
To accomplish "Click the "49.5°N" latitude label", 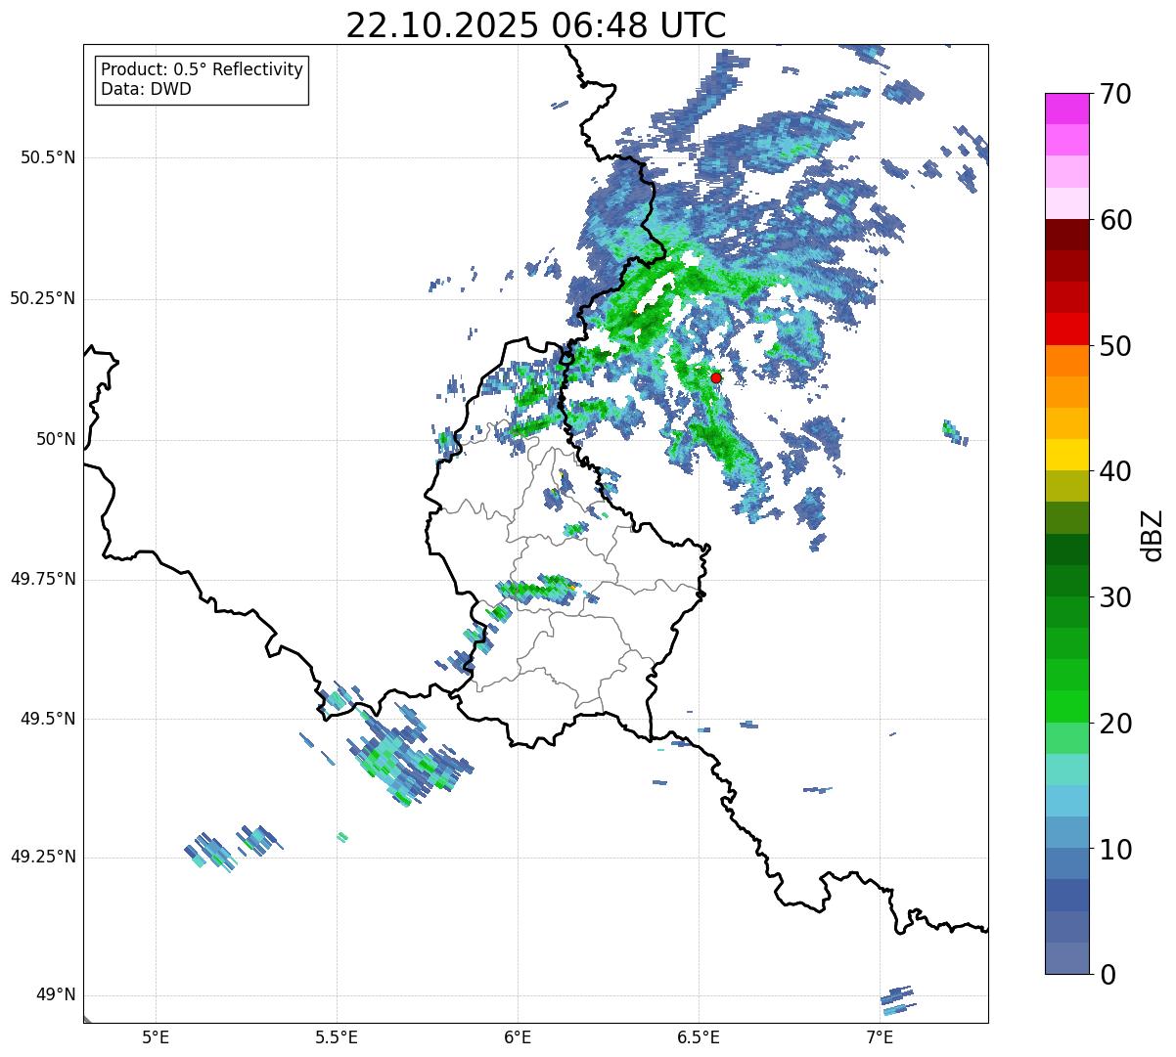I will (47, 719).
